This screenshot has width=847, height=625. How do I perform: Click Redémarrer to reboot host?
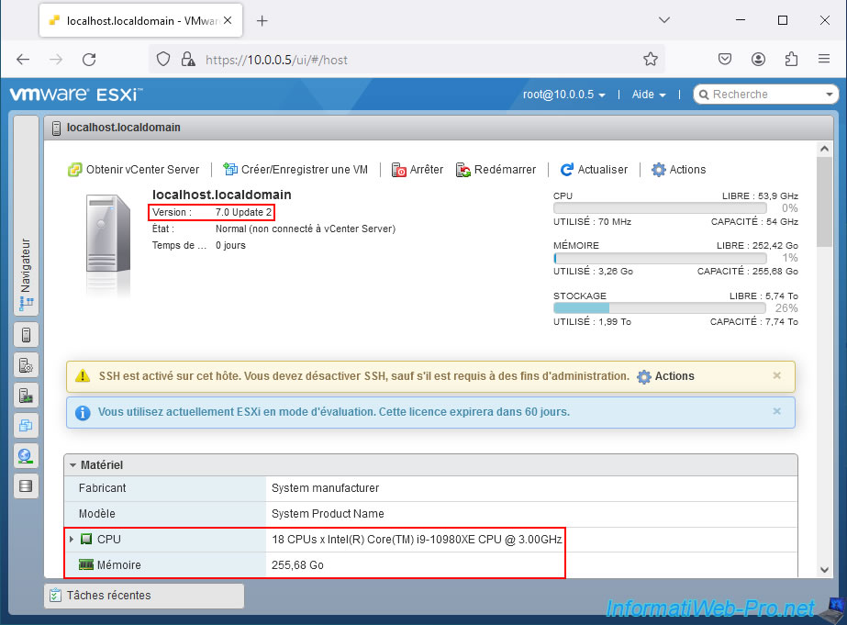coord(496,170)
